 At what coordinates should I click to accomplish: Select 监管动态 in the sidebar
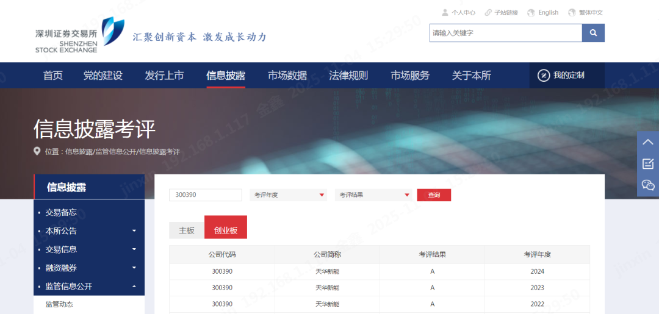tap(59, 304)
